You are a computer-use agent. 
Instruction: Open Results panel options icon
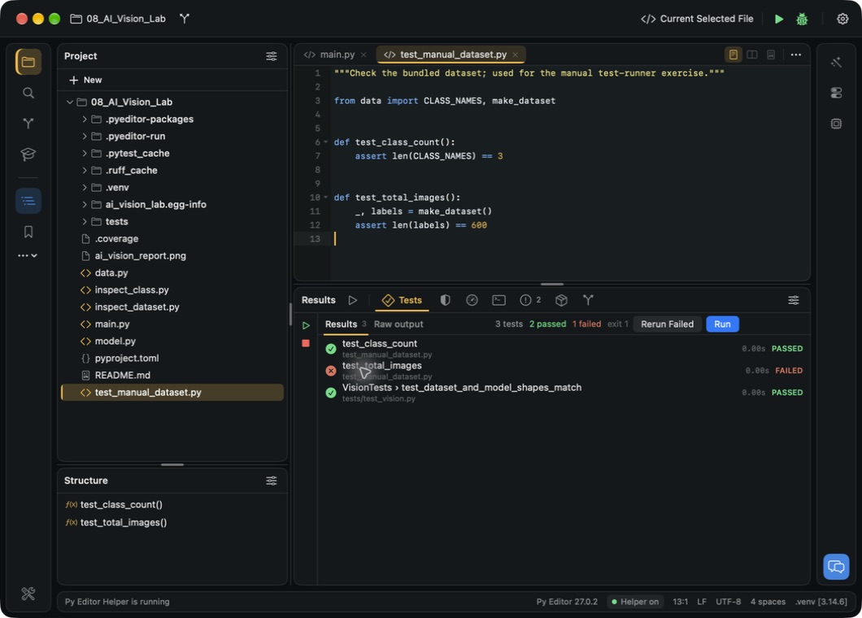click(x=793, y=300)
